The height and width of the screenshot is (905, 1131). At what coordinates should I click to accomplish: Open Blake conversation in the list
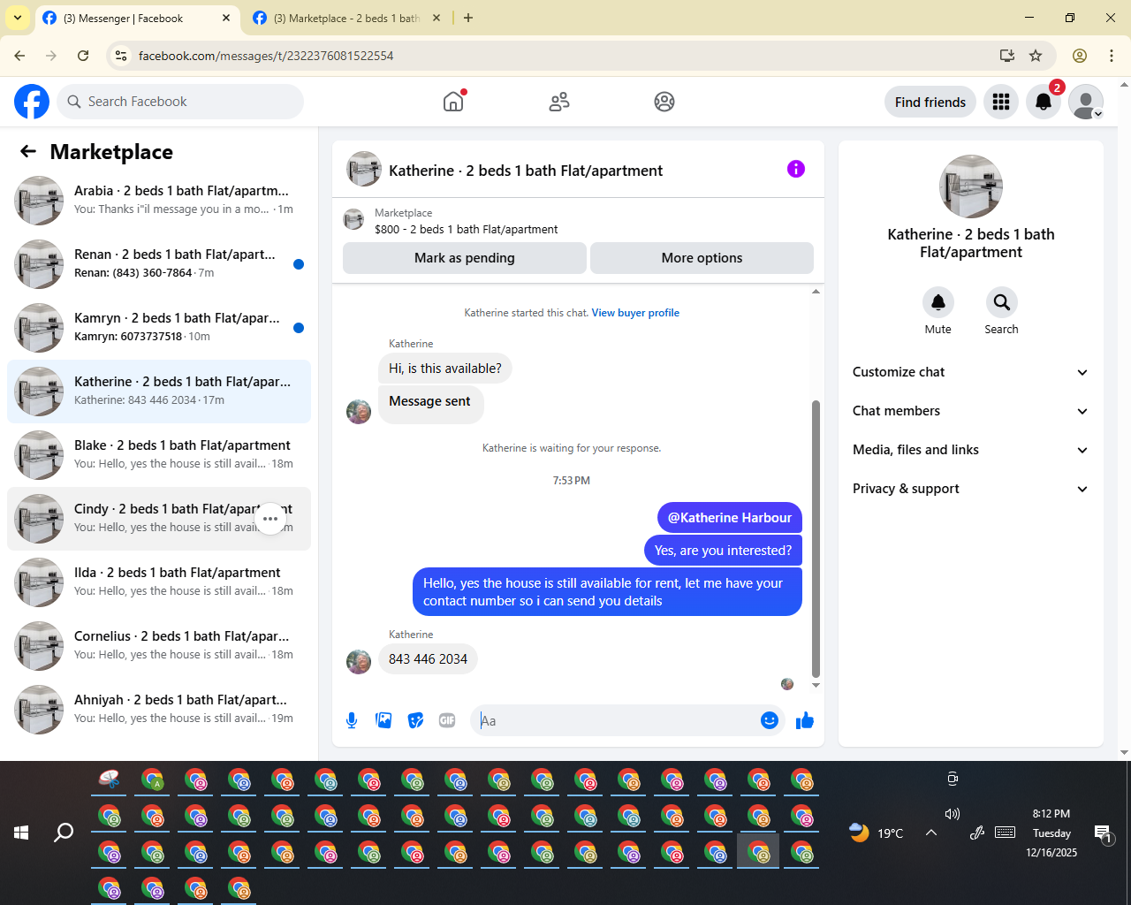coord(159,455)
